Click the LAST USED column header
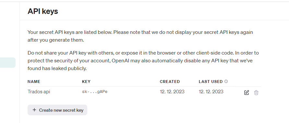The width and height of the screenshot is (289, 123). tap(211, 81)
